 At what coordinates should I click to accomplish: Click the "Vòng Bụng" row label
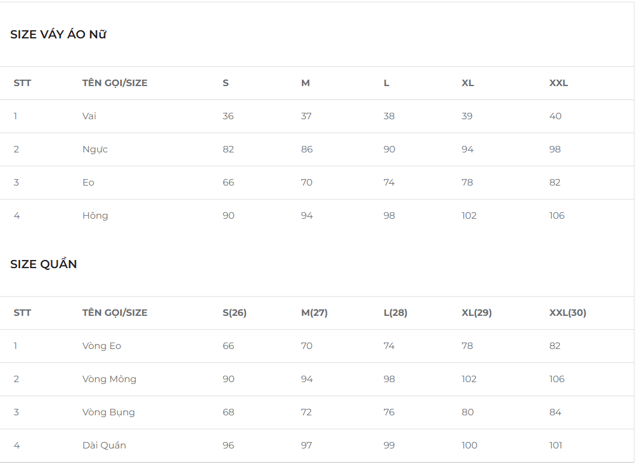pos(108,412)
